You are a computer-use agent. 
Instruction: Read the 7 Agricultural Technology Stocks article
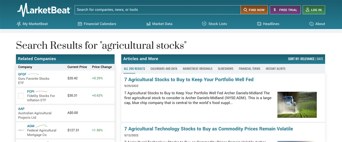(x=209, y=129)
